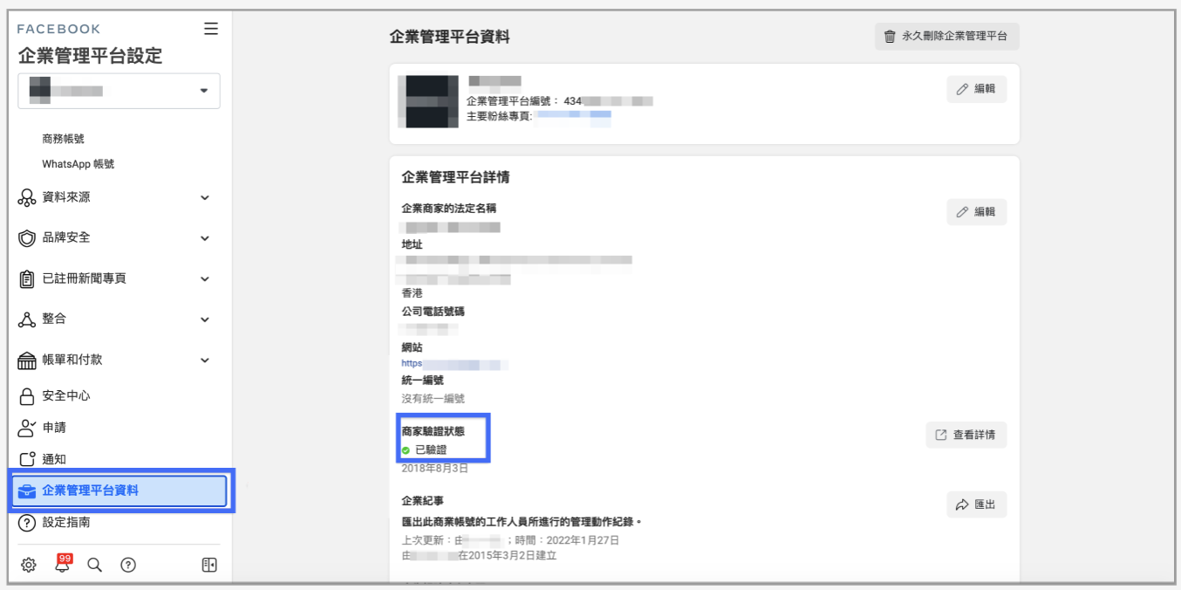1181x590 pixels.
Task: Click the 企業管理平台設定 sidebar title
Action: coord(90,57)
